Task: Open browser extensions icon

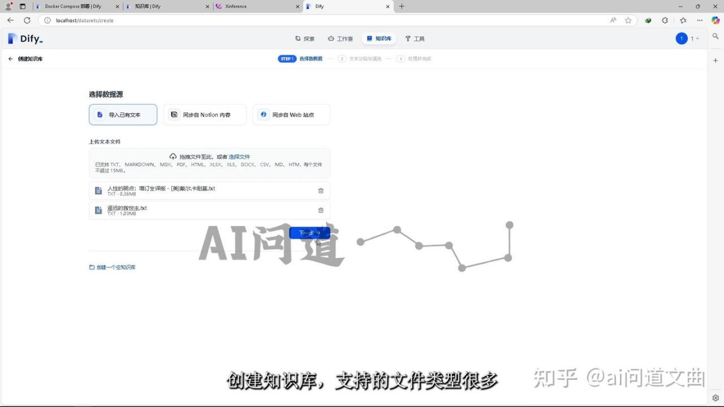Action: 665,20
